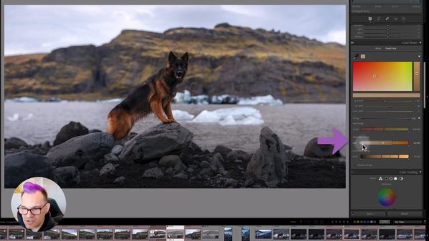This screenshot has width=429, height=241.
Task: Click the Luminance Range gradient bar
Action: [385, 157]
